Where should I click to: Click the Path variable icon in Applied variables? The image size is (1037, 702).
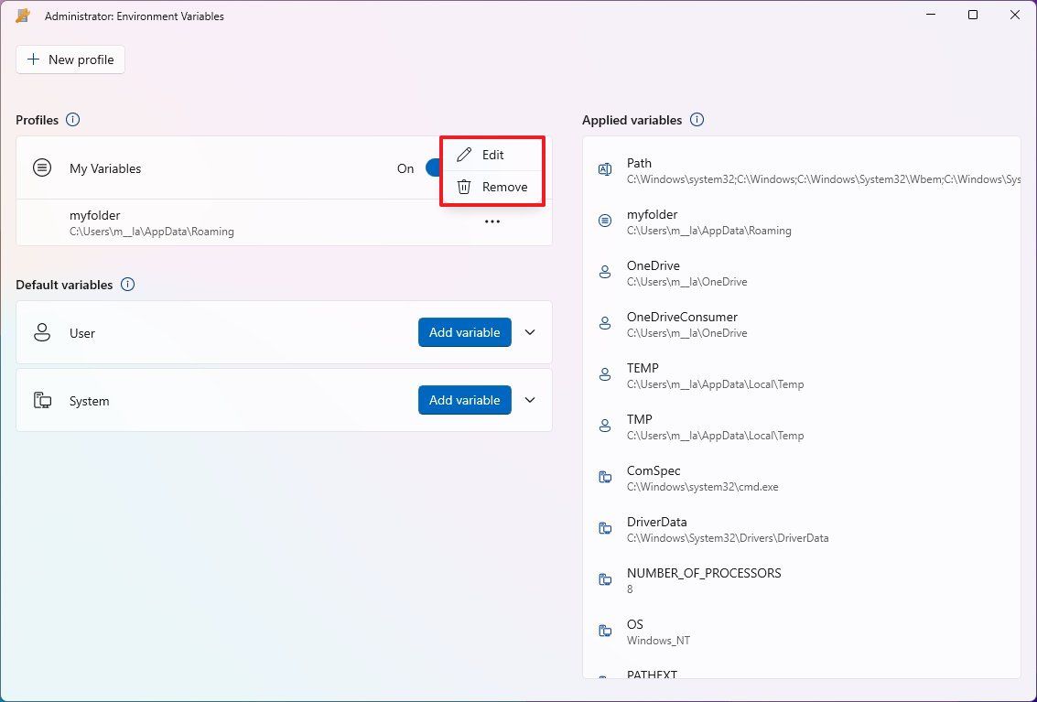pos(604,169)
